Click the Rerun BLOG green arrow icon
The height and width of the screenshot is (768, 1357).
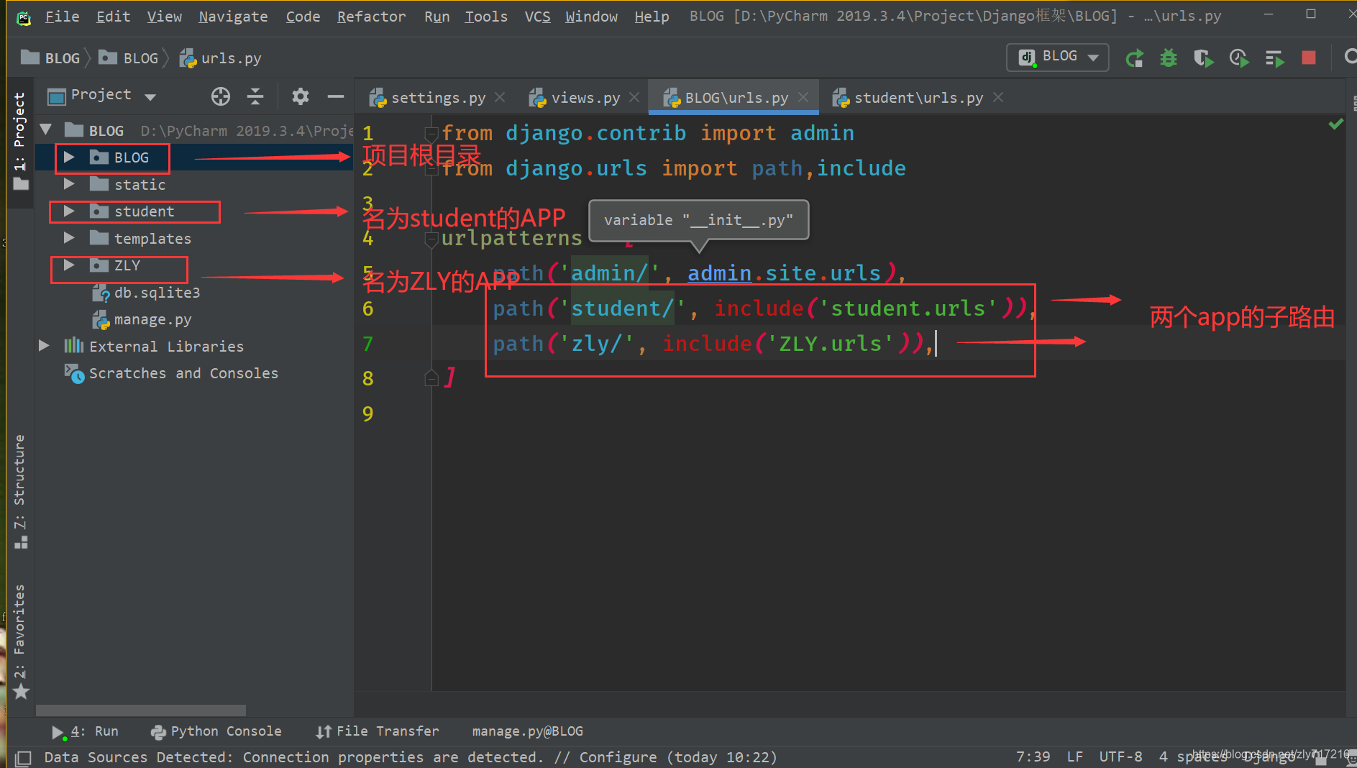click(x=1134, y=58)
